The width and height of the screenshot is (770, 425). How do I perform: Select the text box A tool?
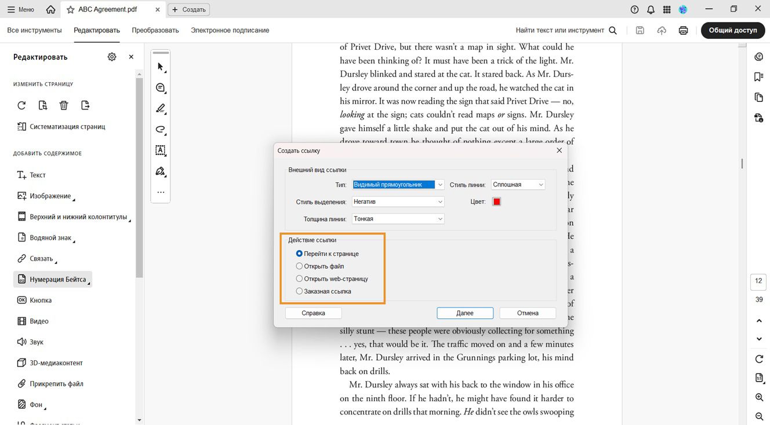[161, 150]
